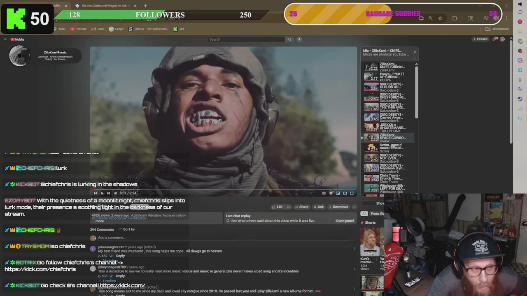
Task: Click the Share button
Action: point(301,207)
